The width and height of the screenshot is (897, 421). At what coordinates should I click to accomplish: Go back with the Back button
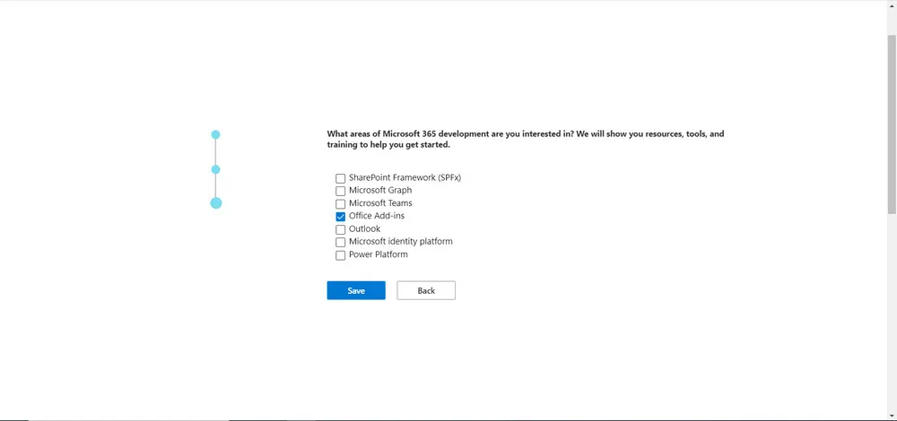pyautogui.click(x=426, y=290)
